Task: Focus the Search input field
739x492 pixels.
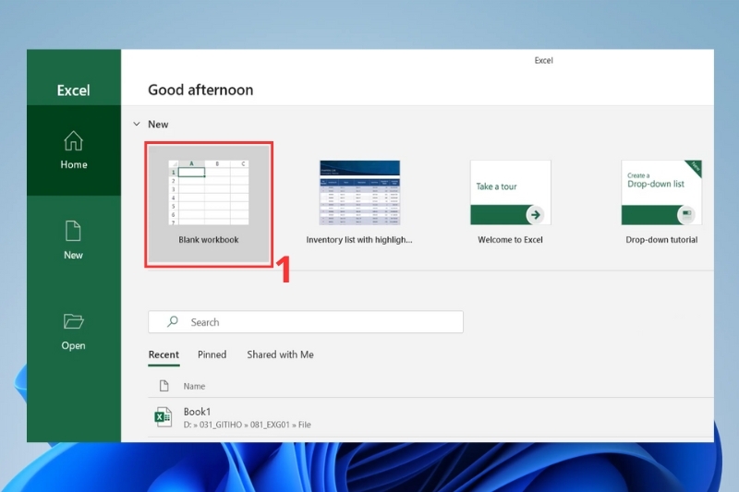Action: coord(306,322)
